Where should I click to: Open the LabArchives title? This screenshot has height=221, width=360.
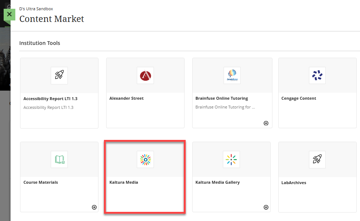point(294,183)
